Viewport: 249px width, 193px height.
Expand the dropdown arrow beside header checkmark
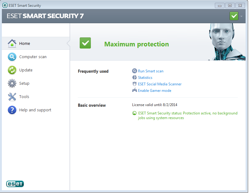click(x=241, y=16)
